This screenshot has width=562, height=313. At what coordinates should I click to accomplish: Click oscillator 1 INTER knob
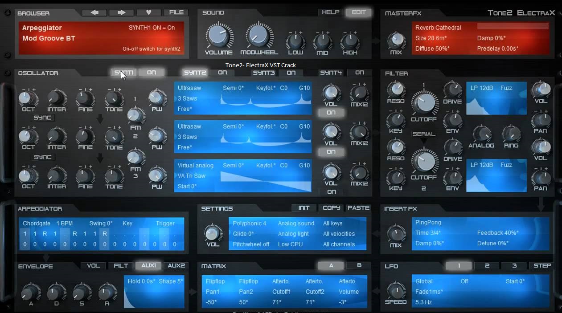57,98
